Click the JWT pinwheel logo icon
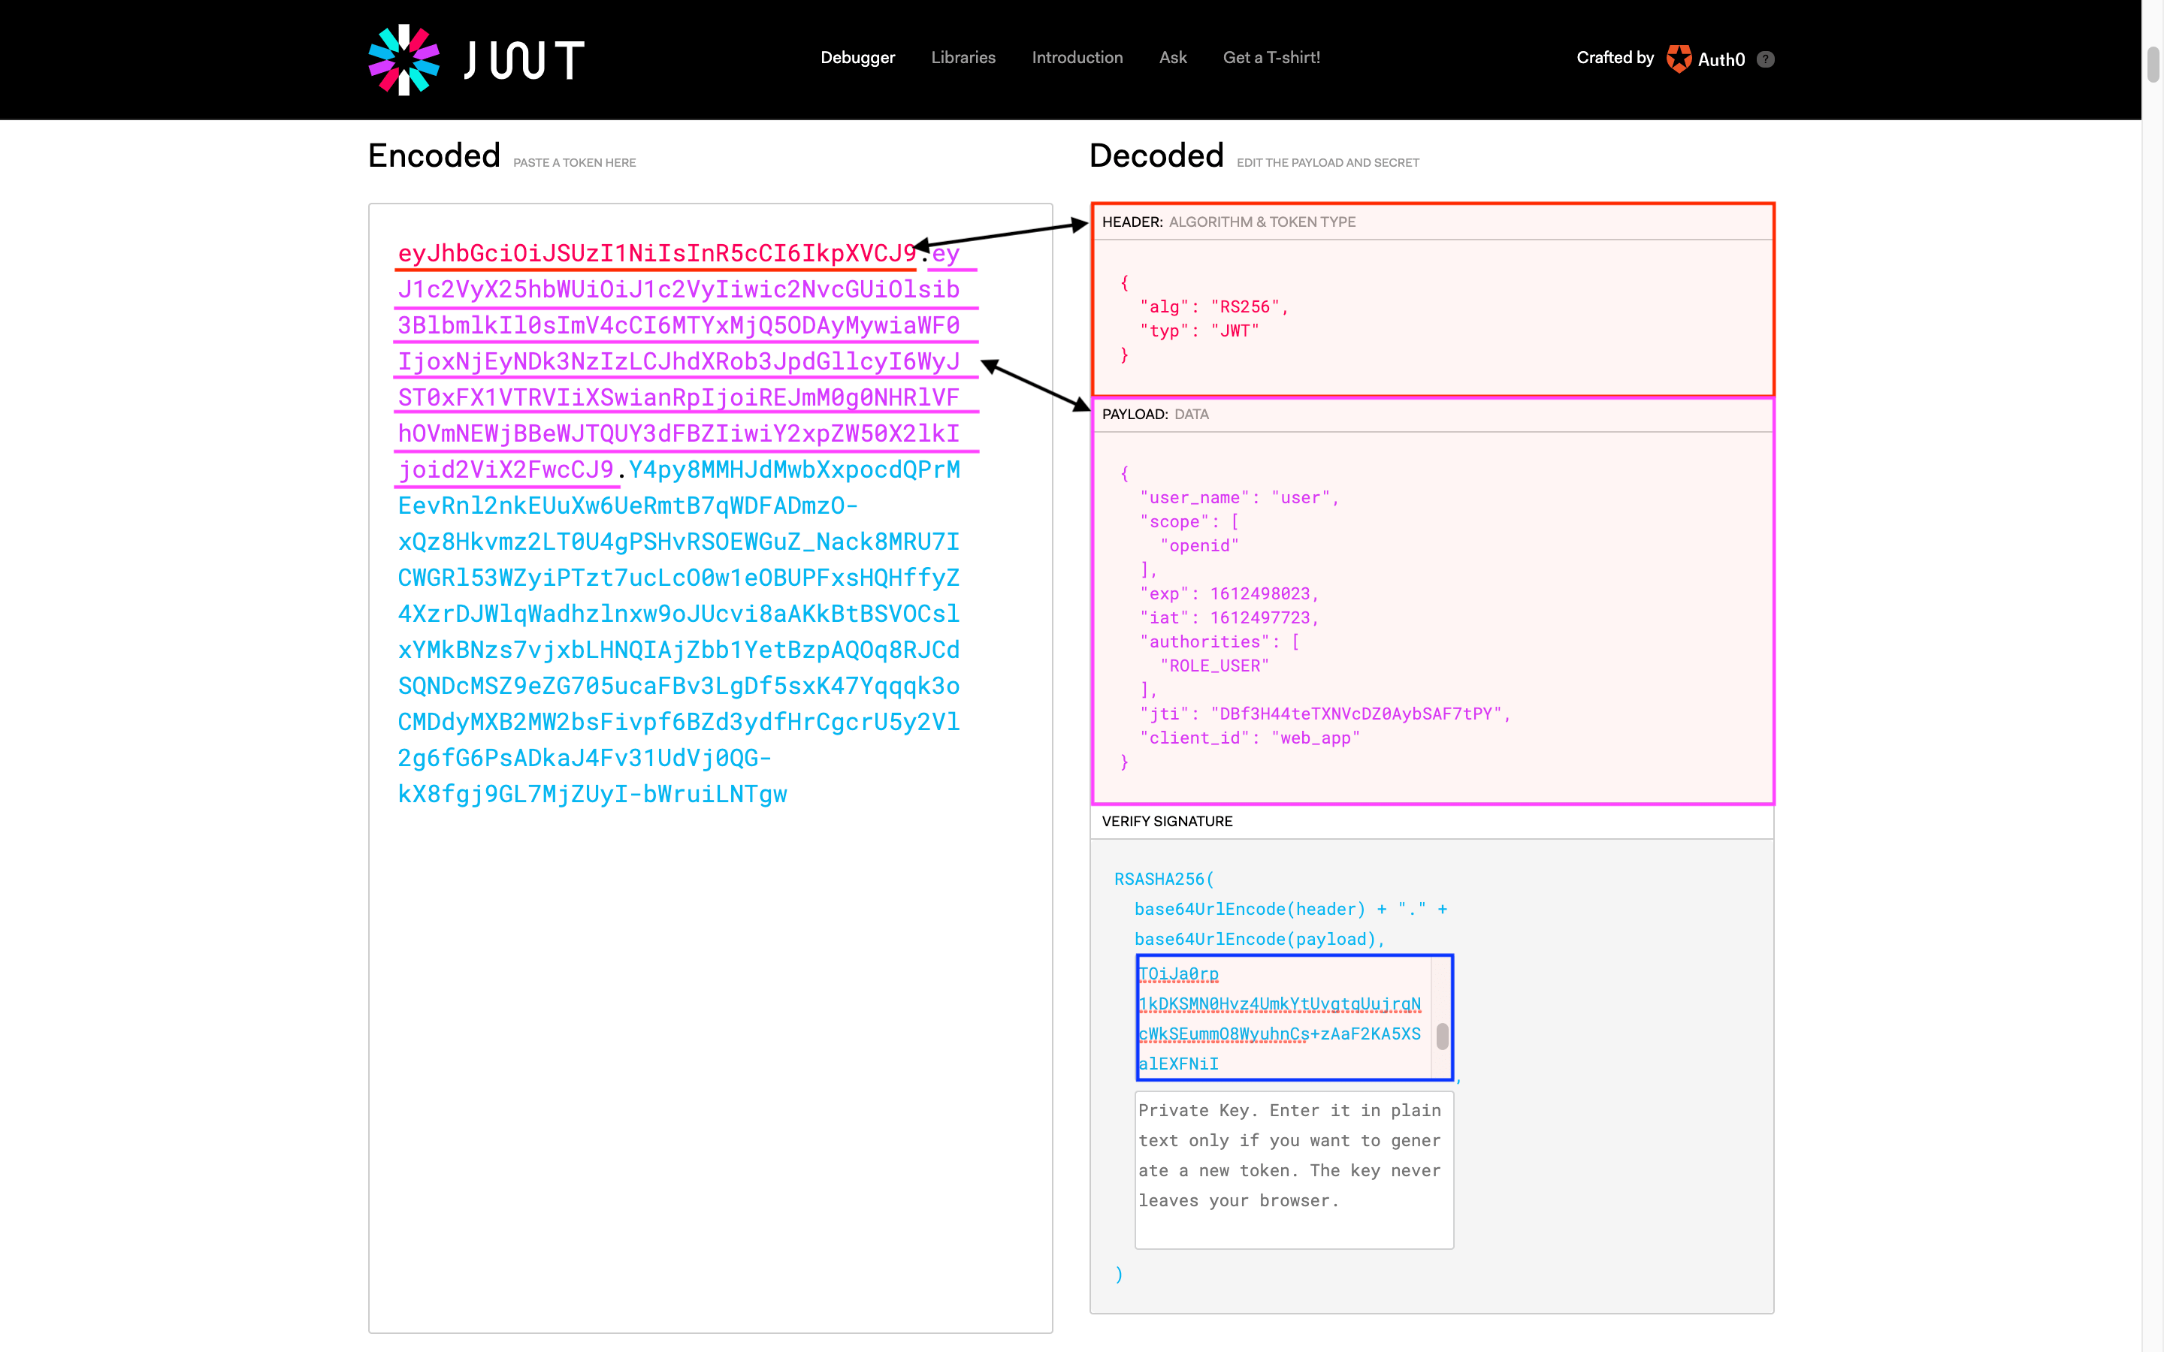 pyautogui.click(x=404, y=59)
